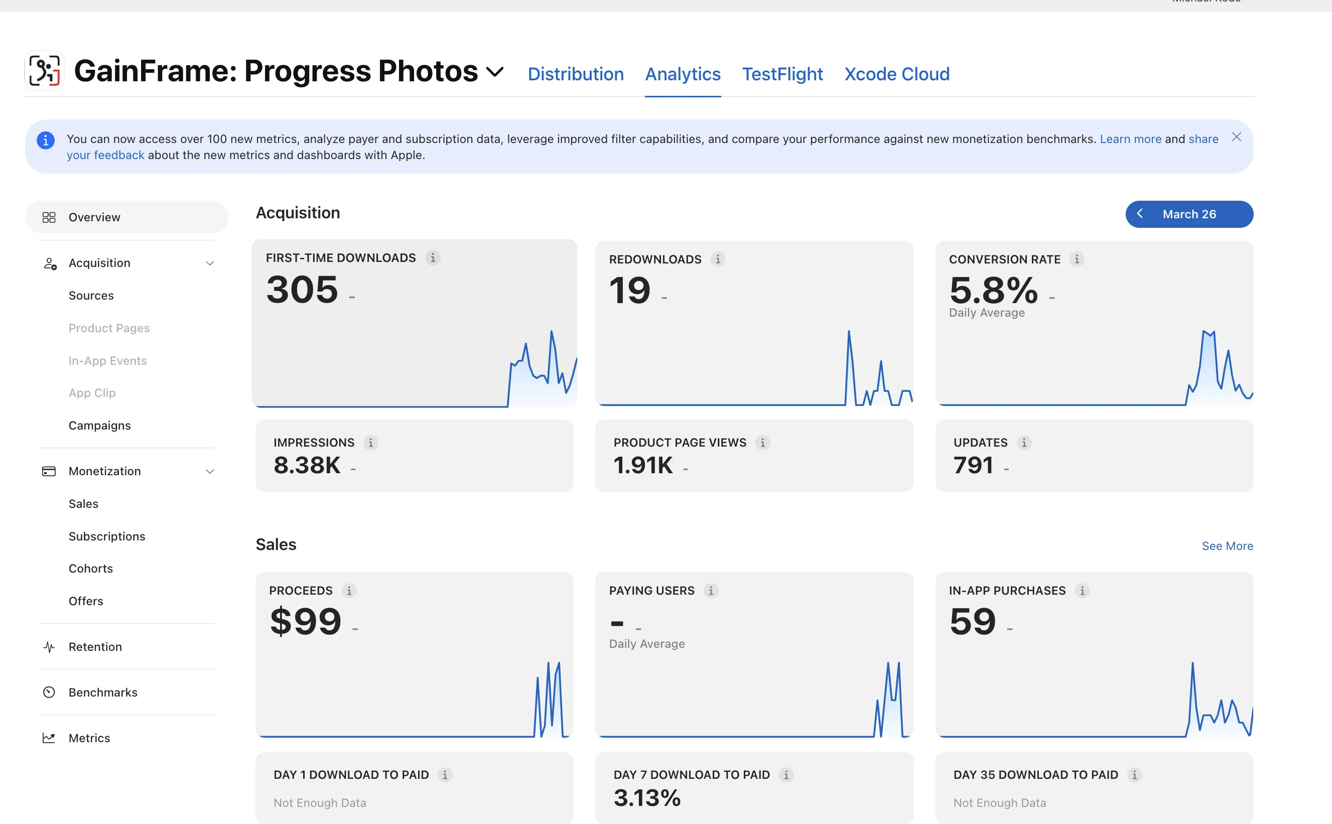Click See More next to Sales
Viewport: 1332px width, 824px height.
1228,546
